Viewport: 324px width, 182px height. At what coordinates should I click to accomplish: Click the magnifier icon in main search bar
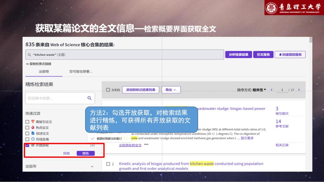click(x=30, y=55)
